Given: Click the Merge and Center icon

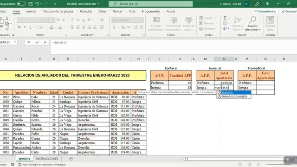Looking at the screenshot, I should click(x=102, y=27).
